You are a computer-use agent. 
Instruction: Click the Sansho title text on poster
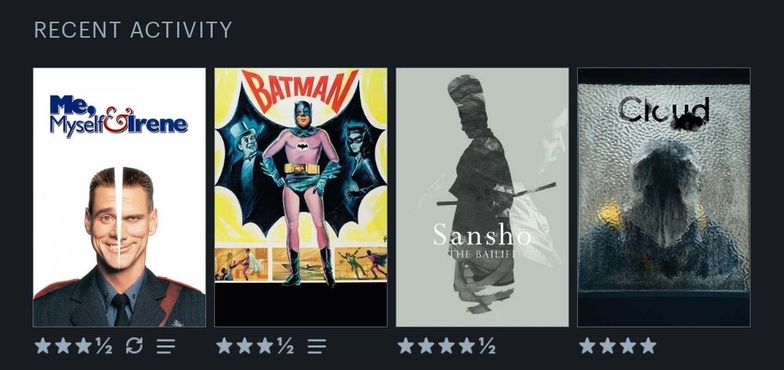click(482, 235)
